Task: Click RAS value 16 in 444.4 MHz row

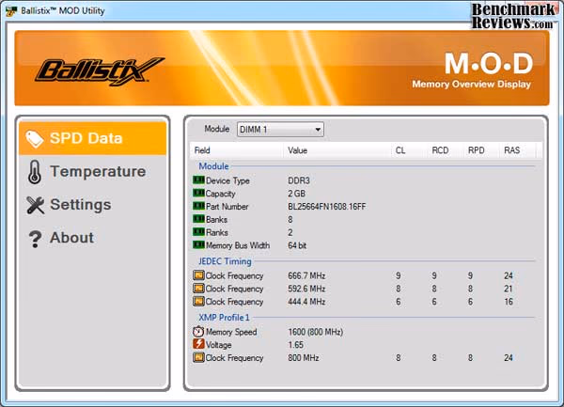Action: click(x=509, y=302)
